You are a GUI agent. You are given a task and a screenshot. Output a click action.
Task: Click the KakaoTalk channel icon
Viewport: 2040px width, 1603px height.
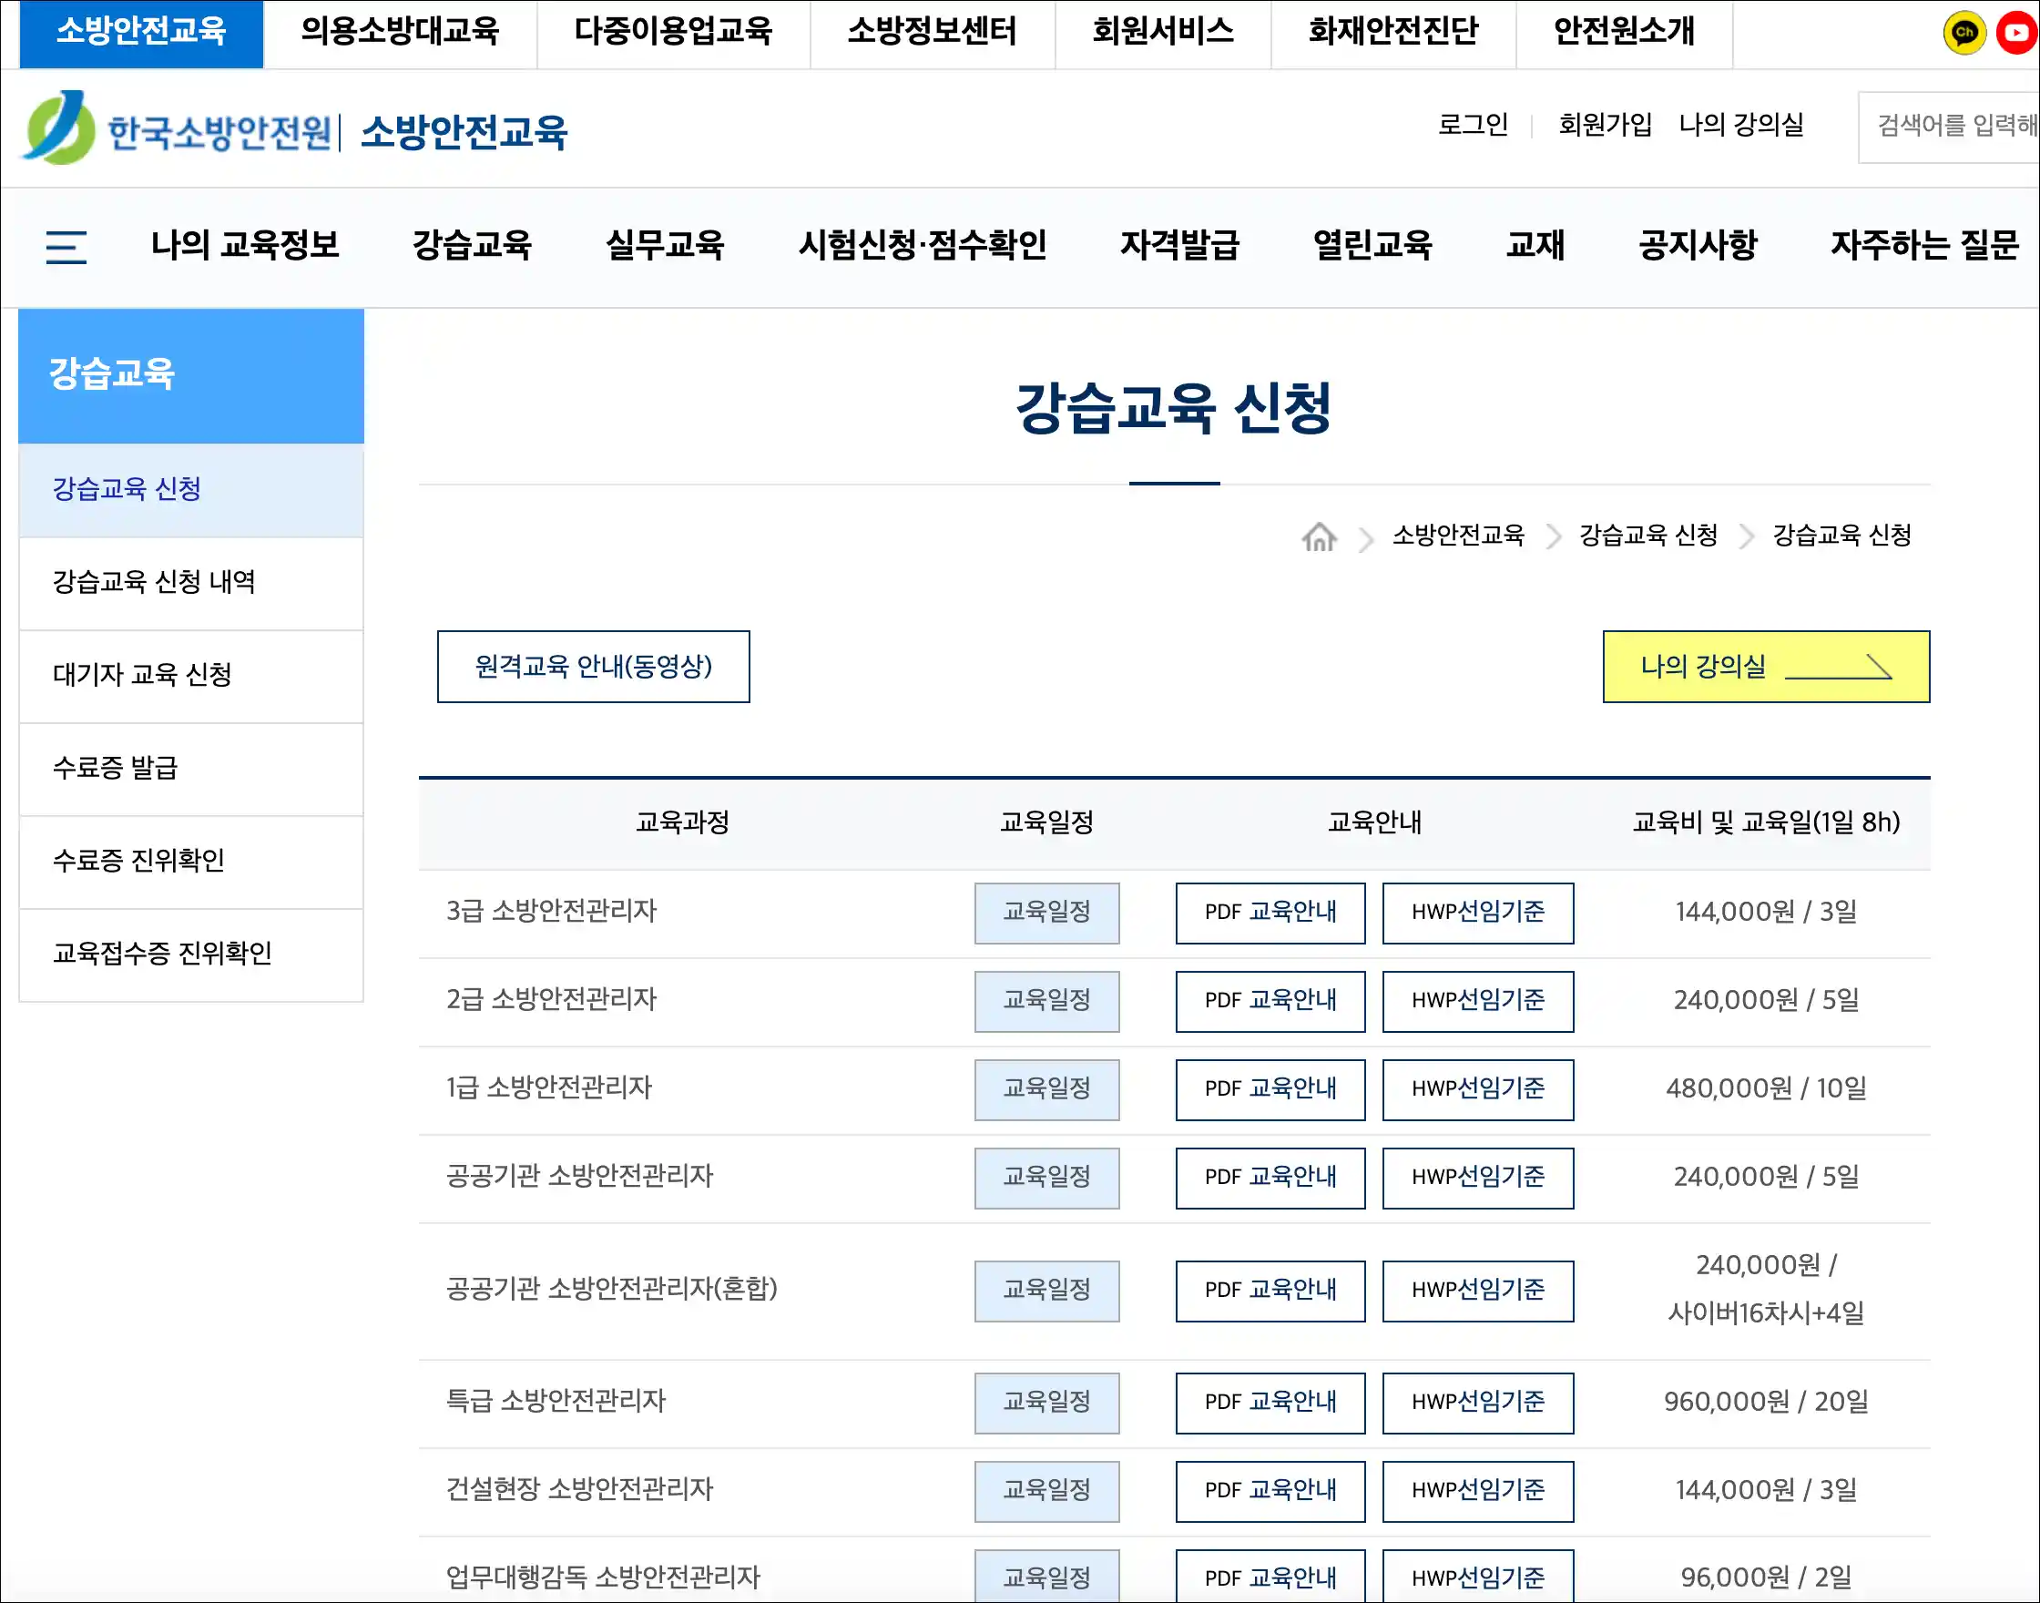point(1964,33)
